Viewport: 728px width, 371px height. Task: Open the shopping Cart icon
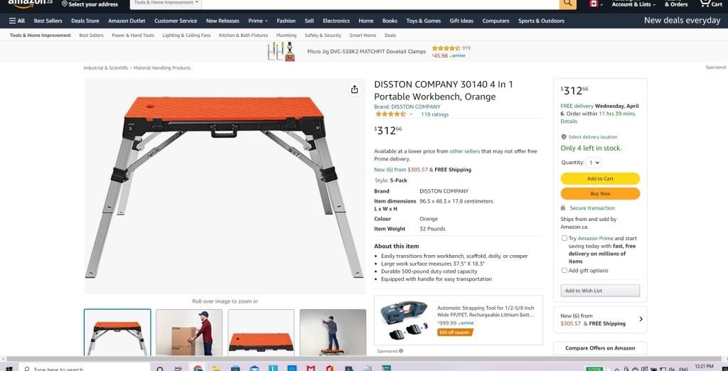click(x=710, y=4)
